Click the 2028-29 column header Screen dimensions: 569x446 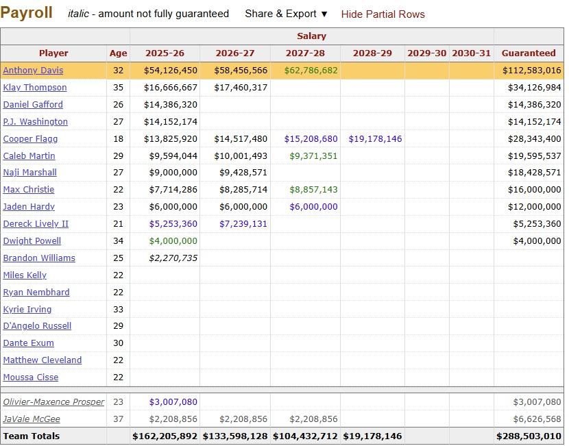pyautogui.click(x=372, y=53)
